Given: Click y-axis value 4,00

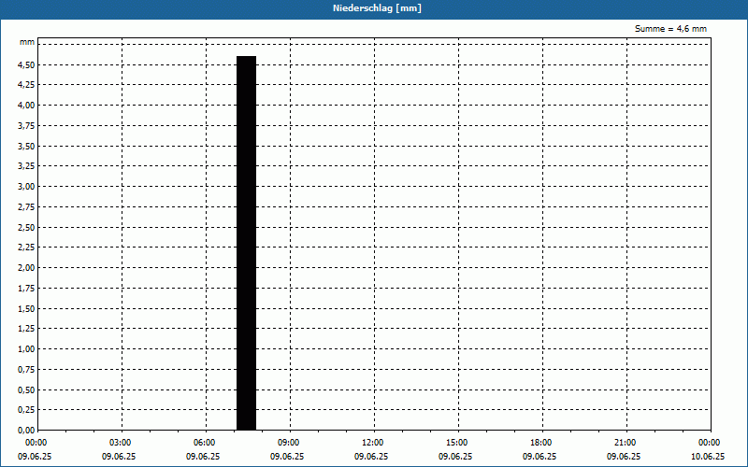Looking at the screenshot, I should pyautogui.click(x=26, y=106).
